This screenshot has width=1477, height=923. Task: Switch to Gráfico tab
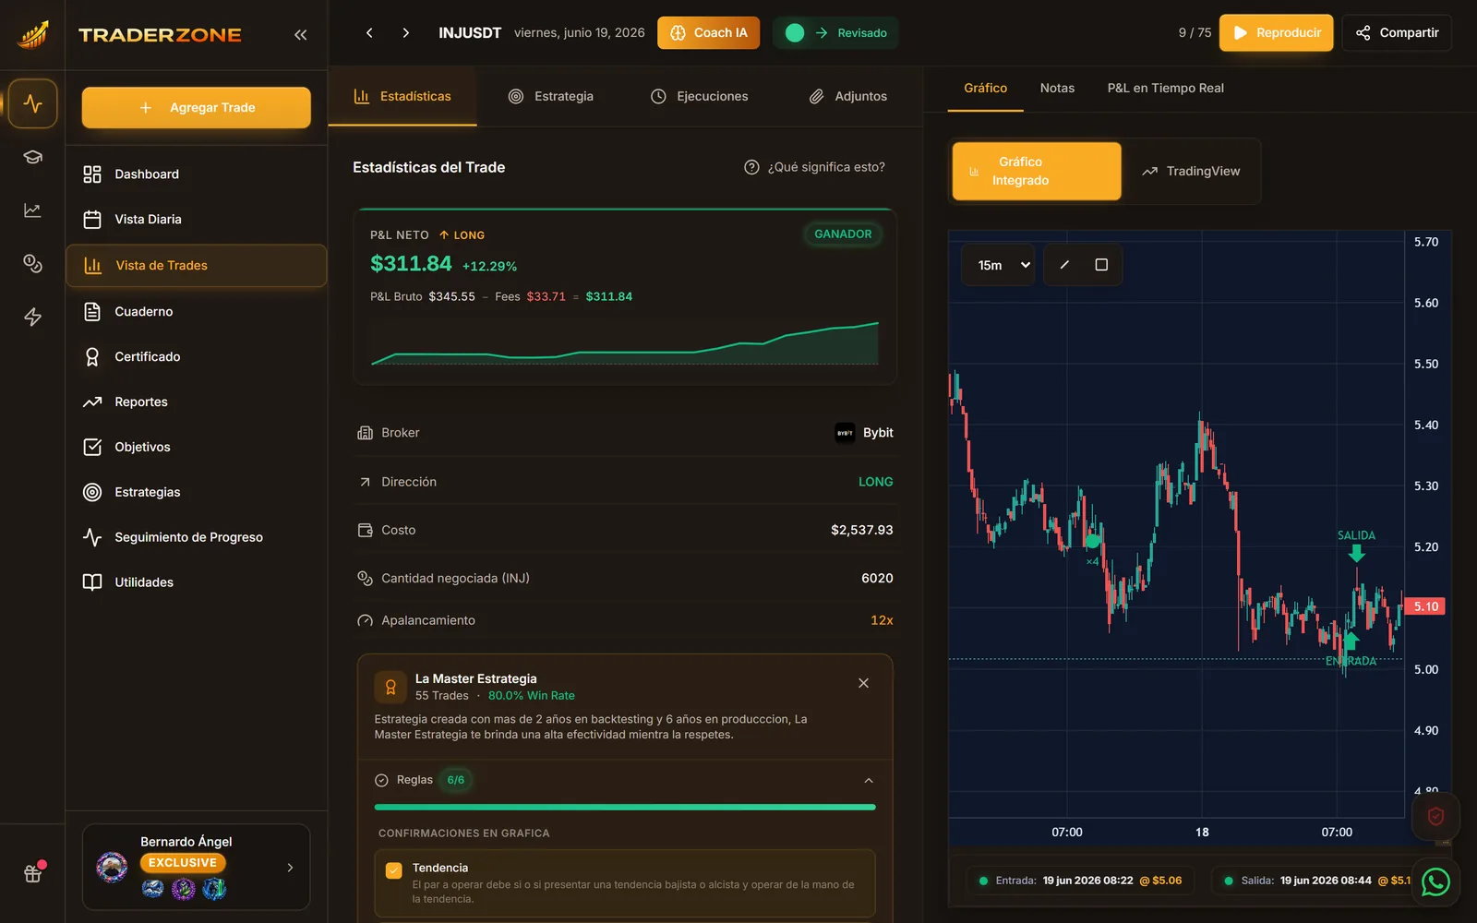pyautogui.click(x=985, y=89)
